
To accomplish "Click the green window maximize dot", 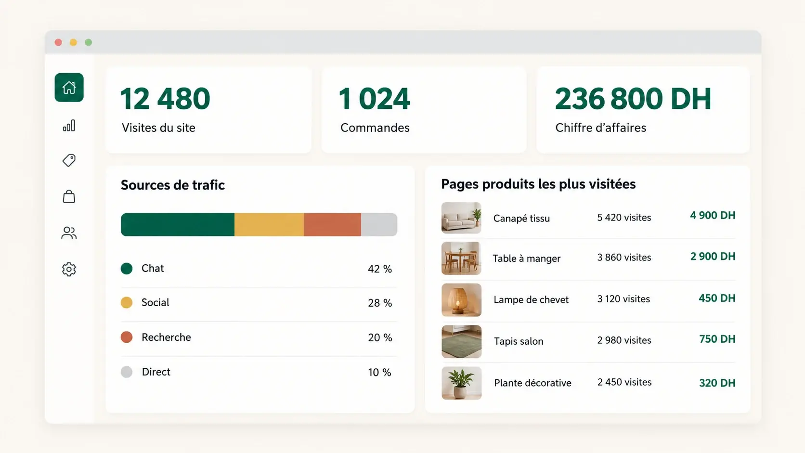I will coord(88,42).
